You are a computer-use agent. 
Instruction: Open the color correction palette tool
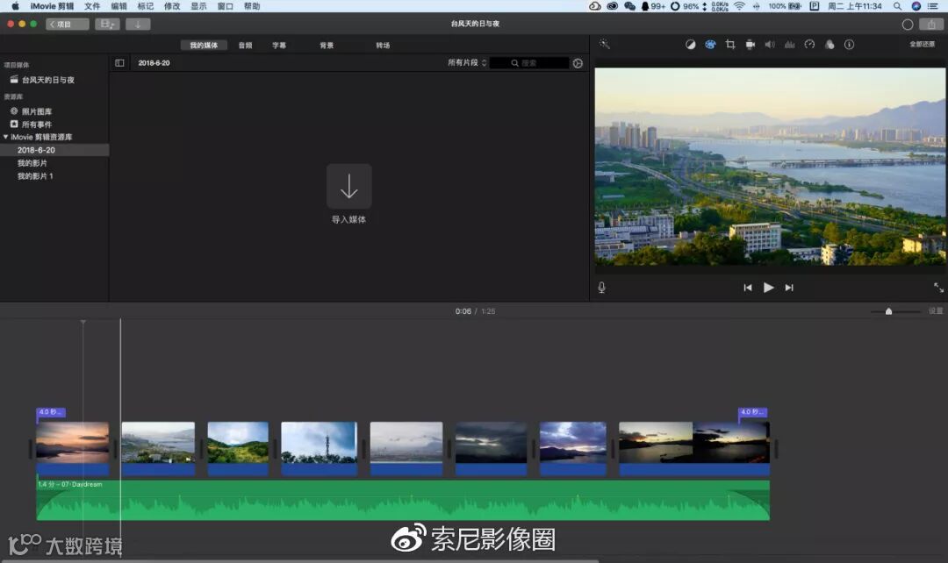click(x=710, y=45)
